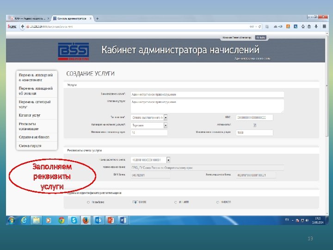Open PowerPoint from the taskbar
Viewport: 333px width, 250px height.
tap(111, 220)
